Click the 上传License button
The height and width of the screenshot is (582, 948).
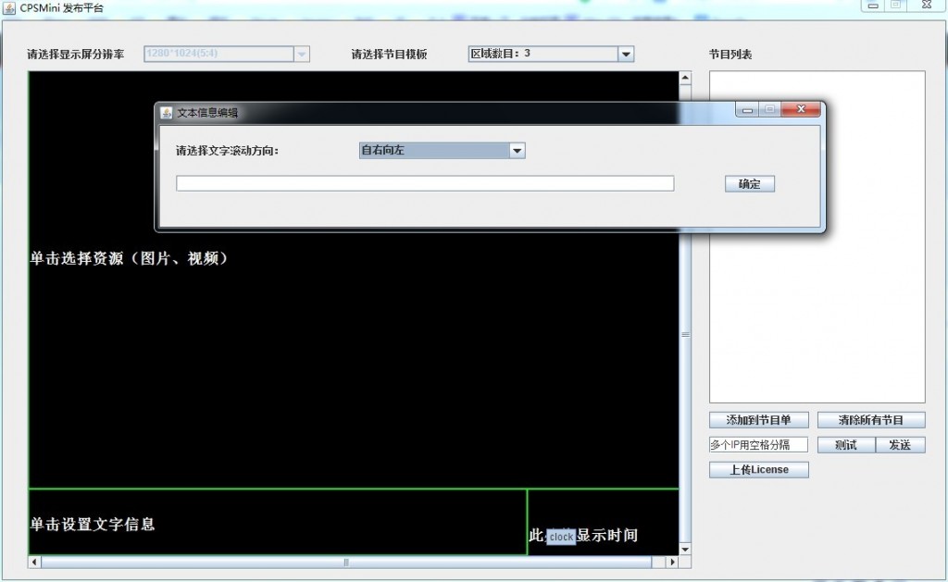point(757,469)
